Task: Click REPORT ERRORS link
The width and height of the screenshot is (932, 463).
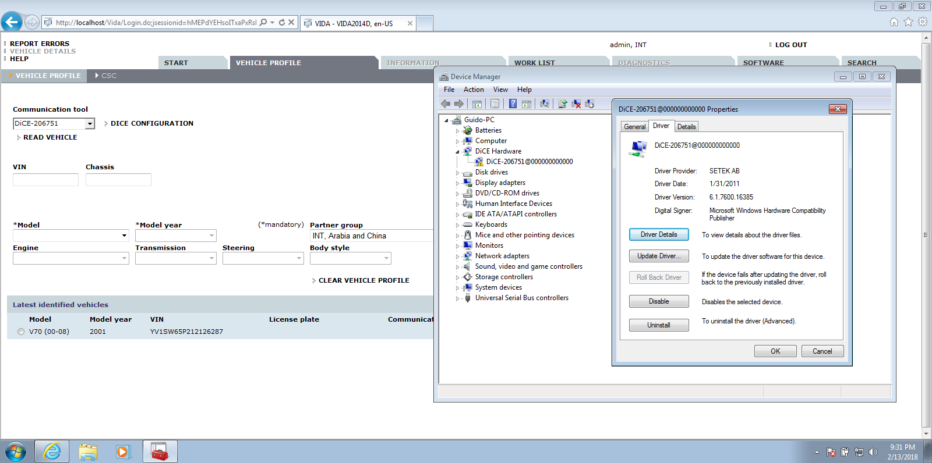Action: click(x=40, y=44)
